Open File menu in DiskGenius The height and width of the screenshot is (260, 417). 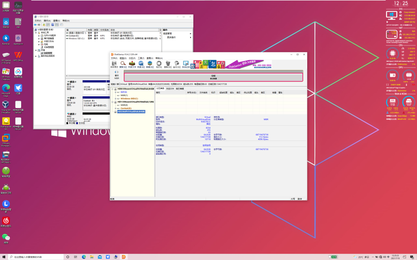coord(114,58)
